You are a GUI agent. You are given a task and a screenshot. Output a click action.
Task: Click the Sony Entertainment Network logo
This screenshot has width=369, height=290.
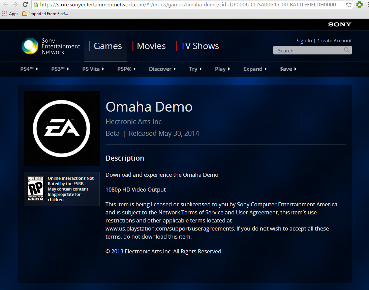click(x=51, y=46)
